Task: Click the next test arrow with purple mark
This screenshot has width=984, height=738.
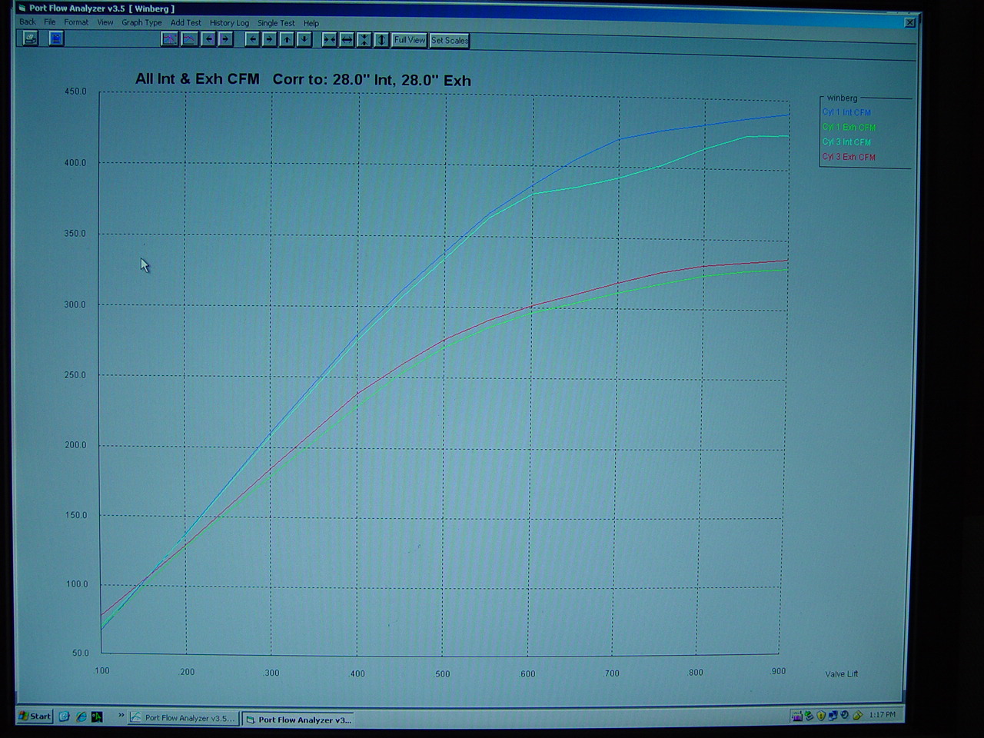Action: pos(225,39)
